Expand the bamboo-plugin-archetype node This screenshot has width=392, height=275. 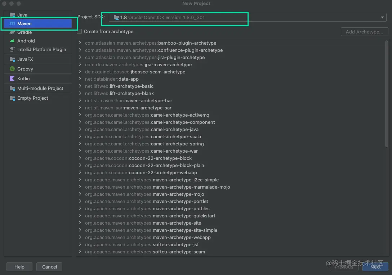[80, 43]
